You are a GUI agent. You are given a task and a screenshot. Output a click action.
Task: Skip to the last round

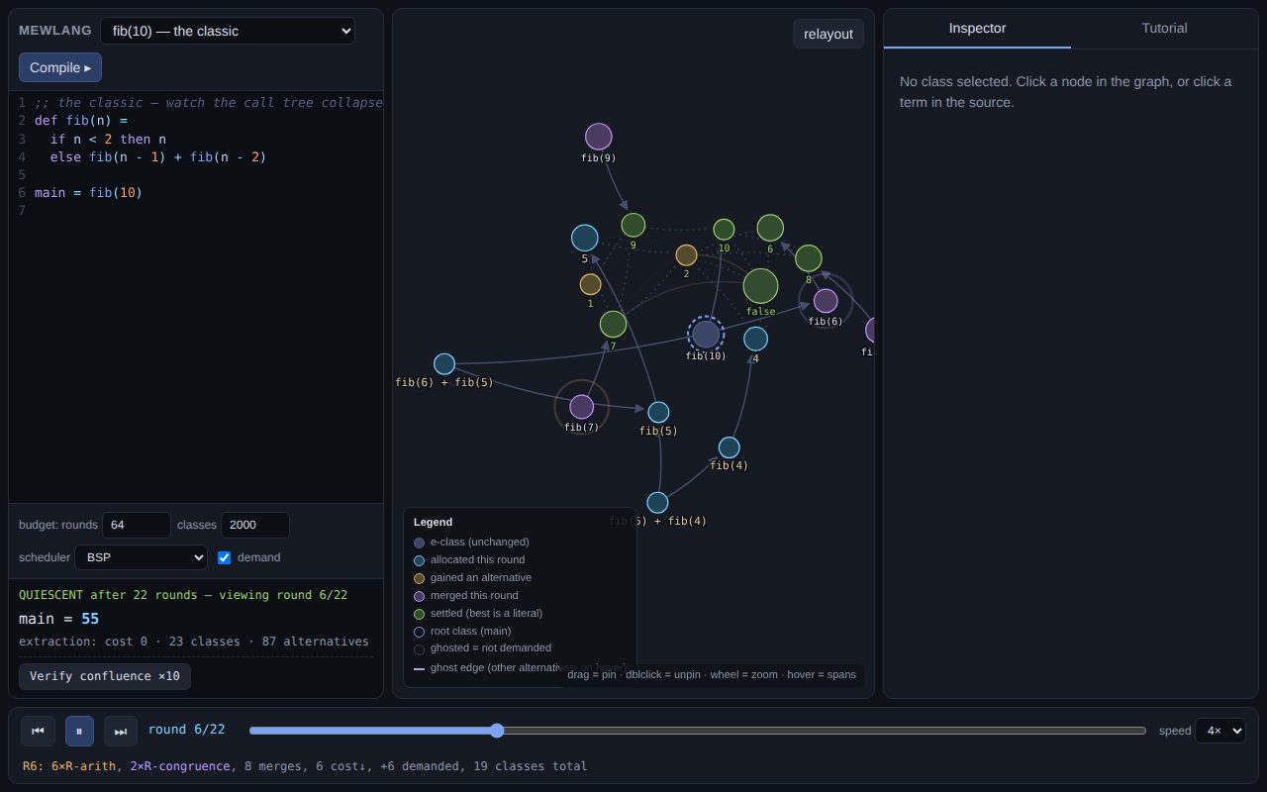tap(121, 731)
